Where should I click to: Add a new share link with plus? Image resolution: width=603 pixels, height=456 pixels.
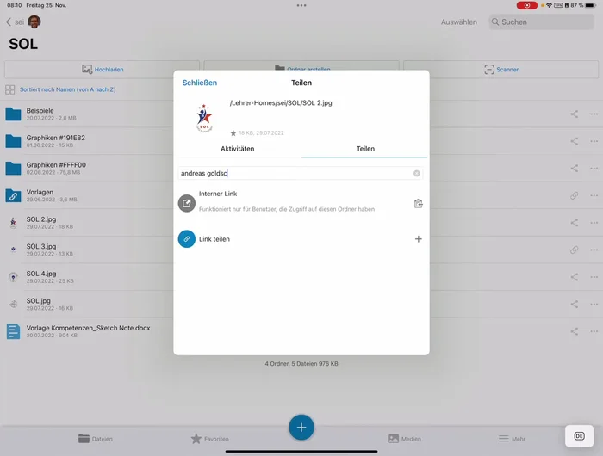[x=419, y=239]
